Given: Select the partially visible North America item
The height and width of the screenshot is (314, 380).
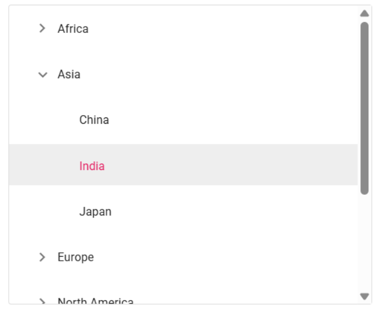Looking at the screenshot, I should click(96, 301).
